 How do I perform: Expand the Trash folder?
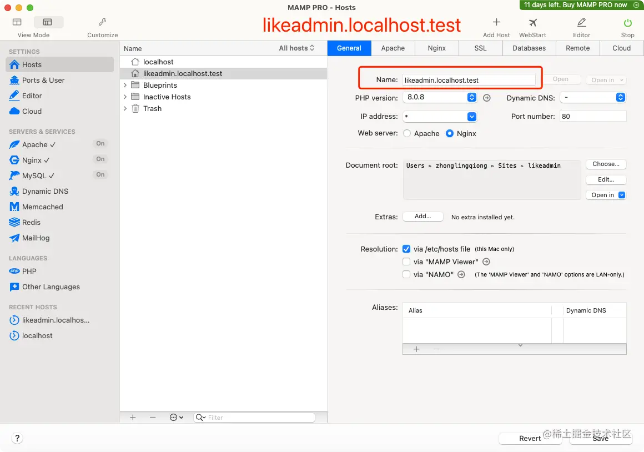(x=125, y=108)
